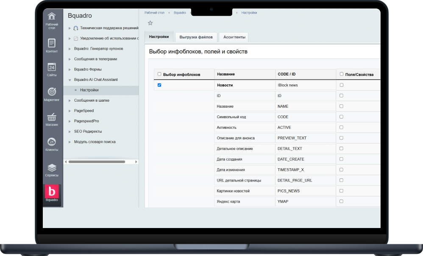Open Настройки item in the sidebar tree
The height and width of the screenshot is (256, 423).
(89, 90)
